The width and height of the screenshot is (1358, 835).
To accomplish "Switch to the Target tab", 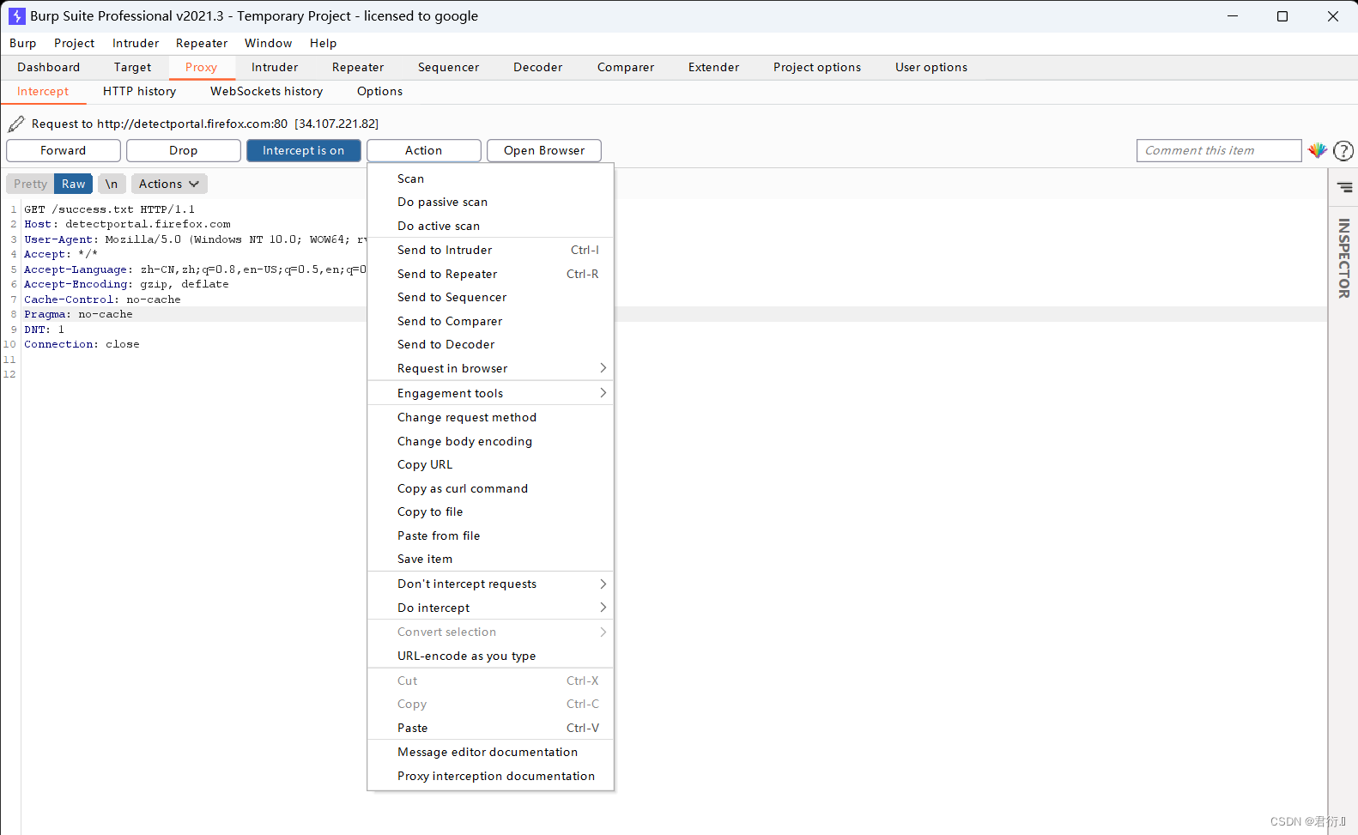I will (x=132, y=67).
